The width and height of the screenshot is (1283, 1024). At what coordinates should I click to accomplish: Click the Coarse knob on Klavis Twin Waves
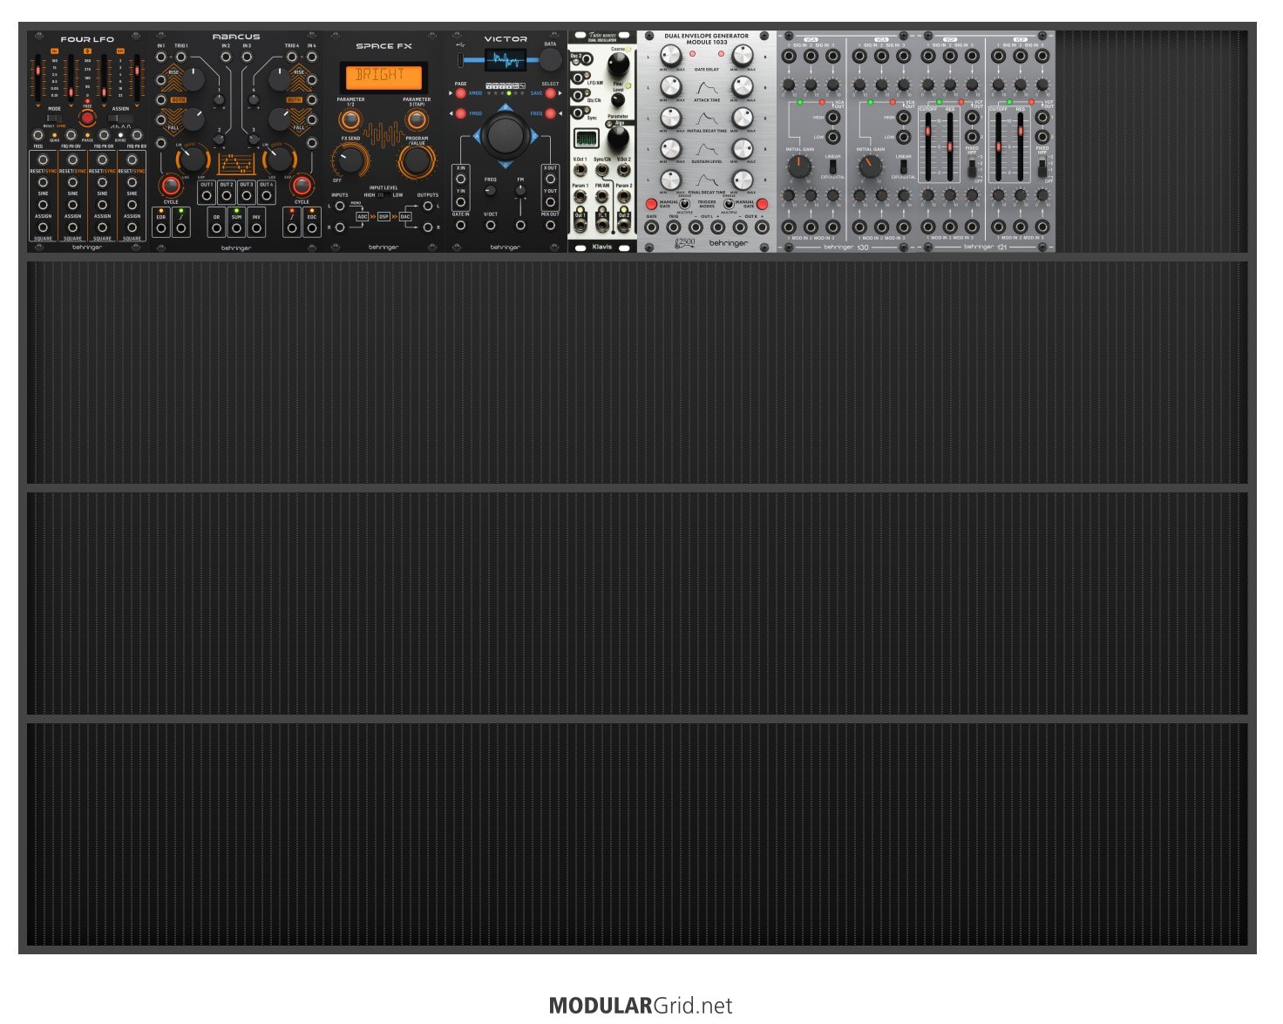[x=618, y=64]
